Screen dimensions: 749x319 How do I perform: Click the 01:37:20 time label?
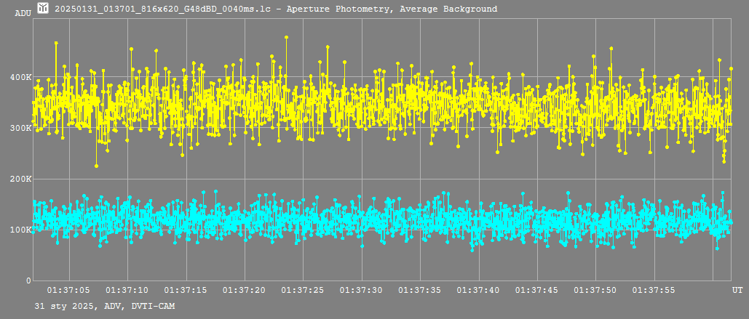pyautogui.click(x=244, y=290)
